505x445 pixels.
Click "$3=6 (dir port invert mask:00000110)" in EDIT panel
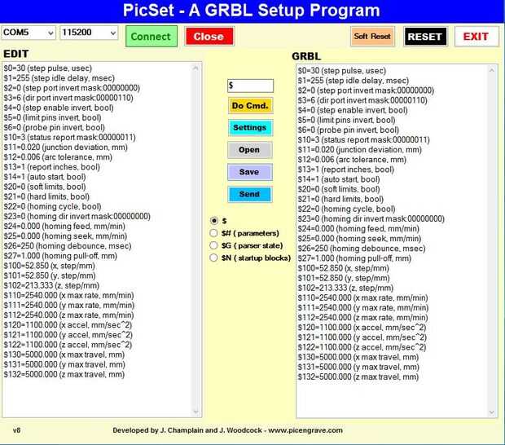pyautogui.click(x=68, y=98)
